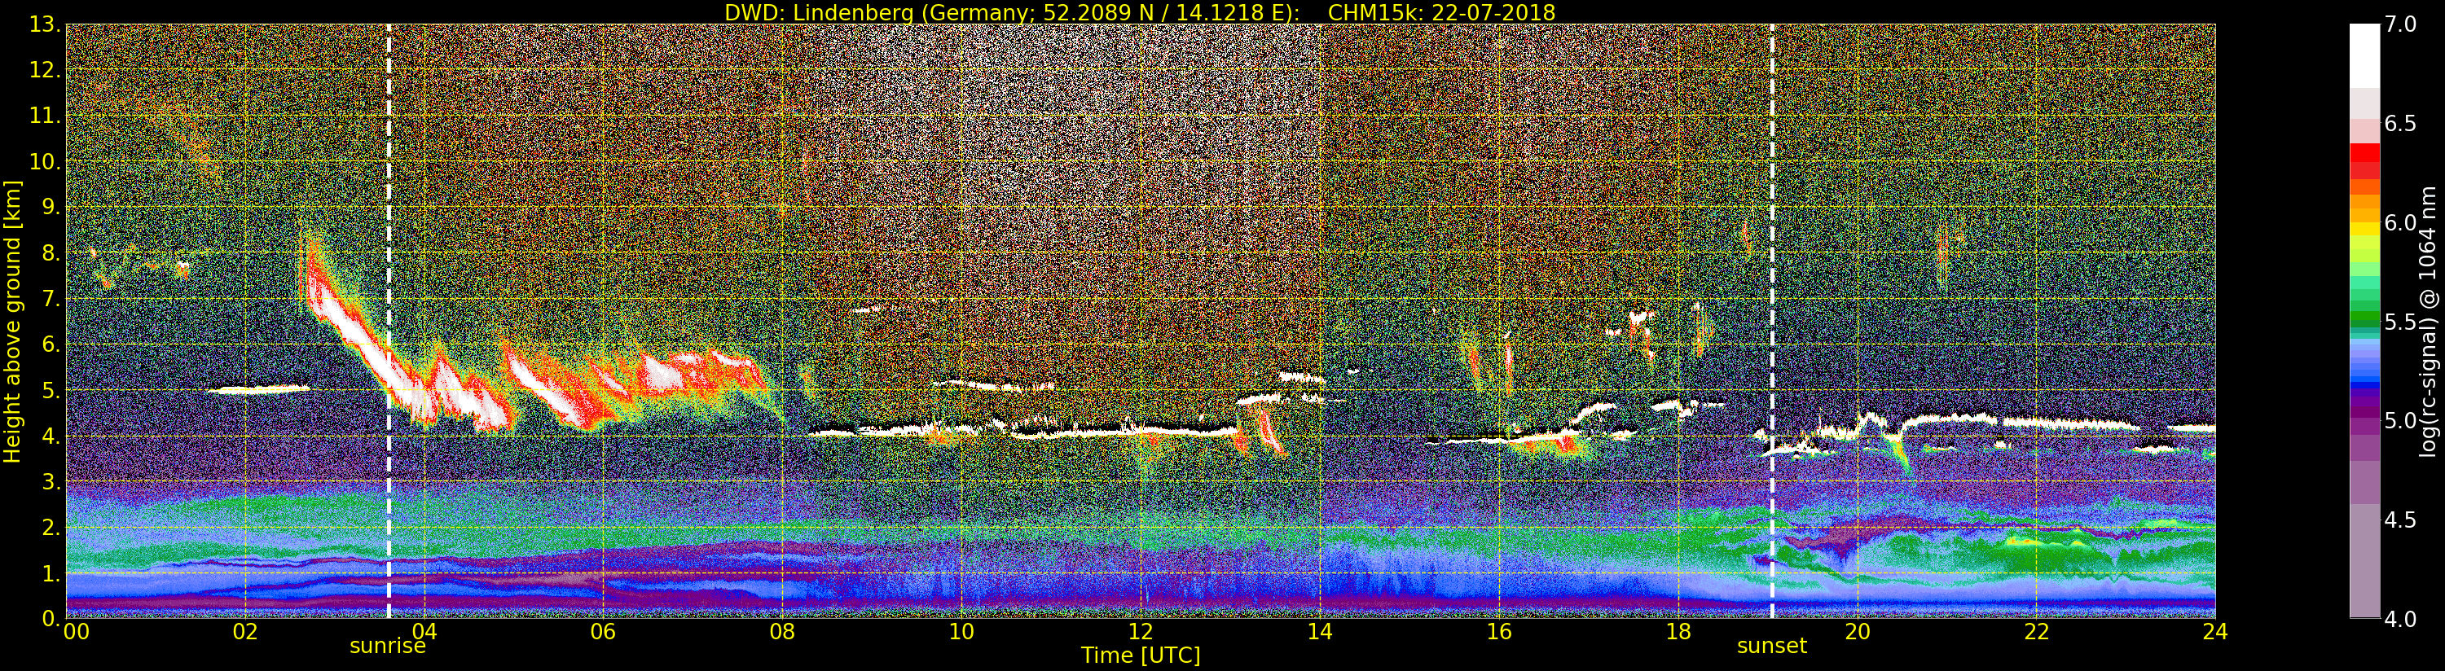Click the "22" time axis tick label
Viewport: 2445px width, 671px height.
click(2036, 632)
